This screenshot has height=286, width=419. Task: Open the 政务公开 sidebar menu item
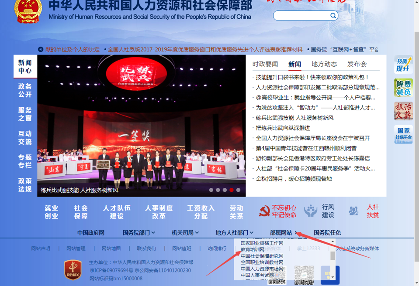(x=25, y=90)
